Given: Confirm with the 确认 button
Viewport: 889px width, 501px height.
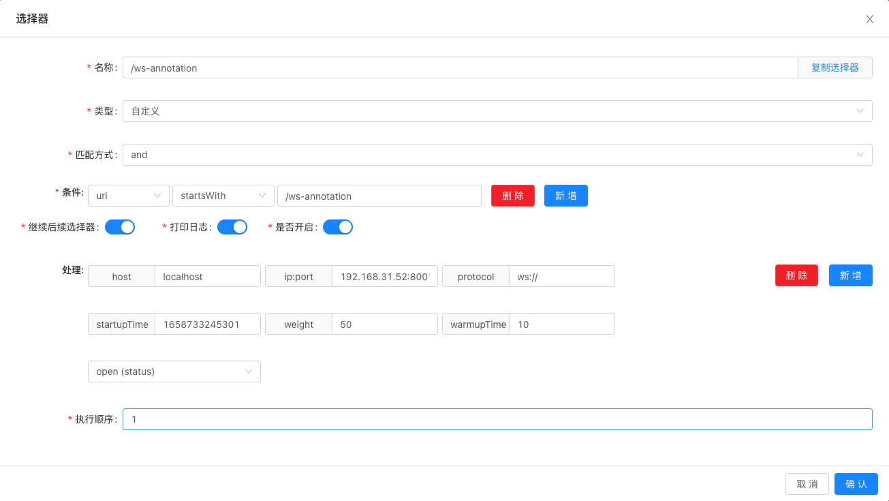Looking at the screenshot, I should click(856, 484).
